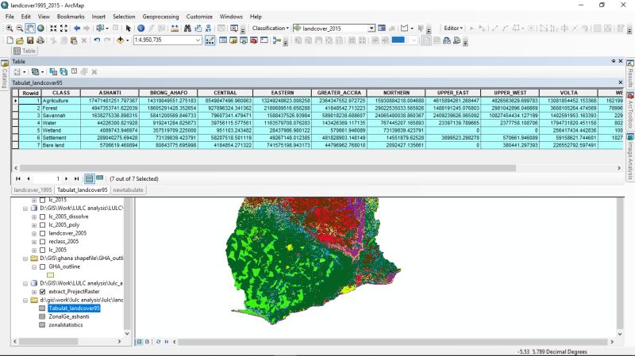Open the map scale dropdown
This screenshot has width=635, height=356.
pyautogui.click(x=198, y=40)
